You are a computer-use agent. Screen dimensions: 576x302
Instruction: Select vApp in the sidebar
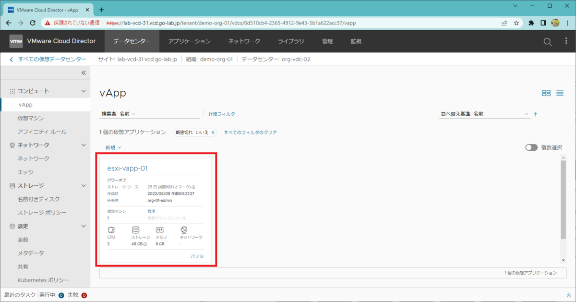(x=46, y=104)
